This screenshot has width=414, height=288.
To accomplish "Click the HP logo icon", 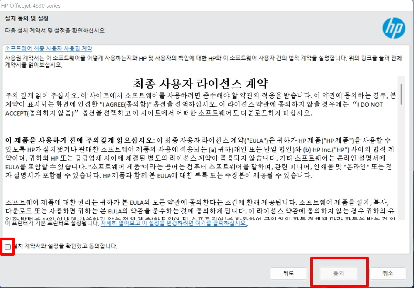I will point(394,28).
